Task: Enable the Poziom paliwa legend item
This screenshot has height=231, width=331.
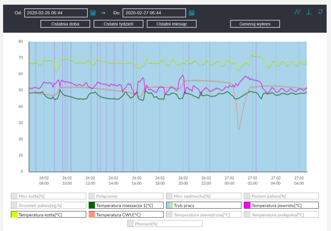Action: [x=281, y=196]
